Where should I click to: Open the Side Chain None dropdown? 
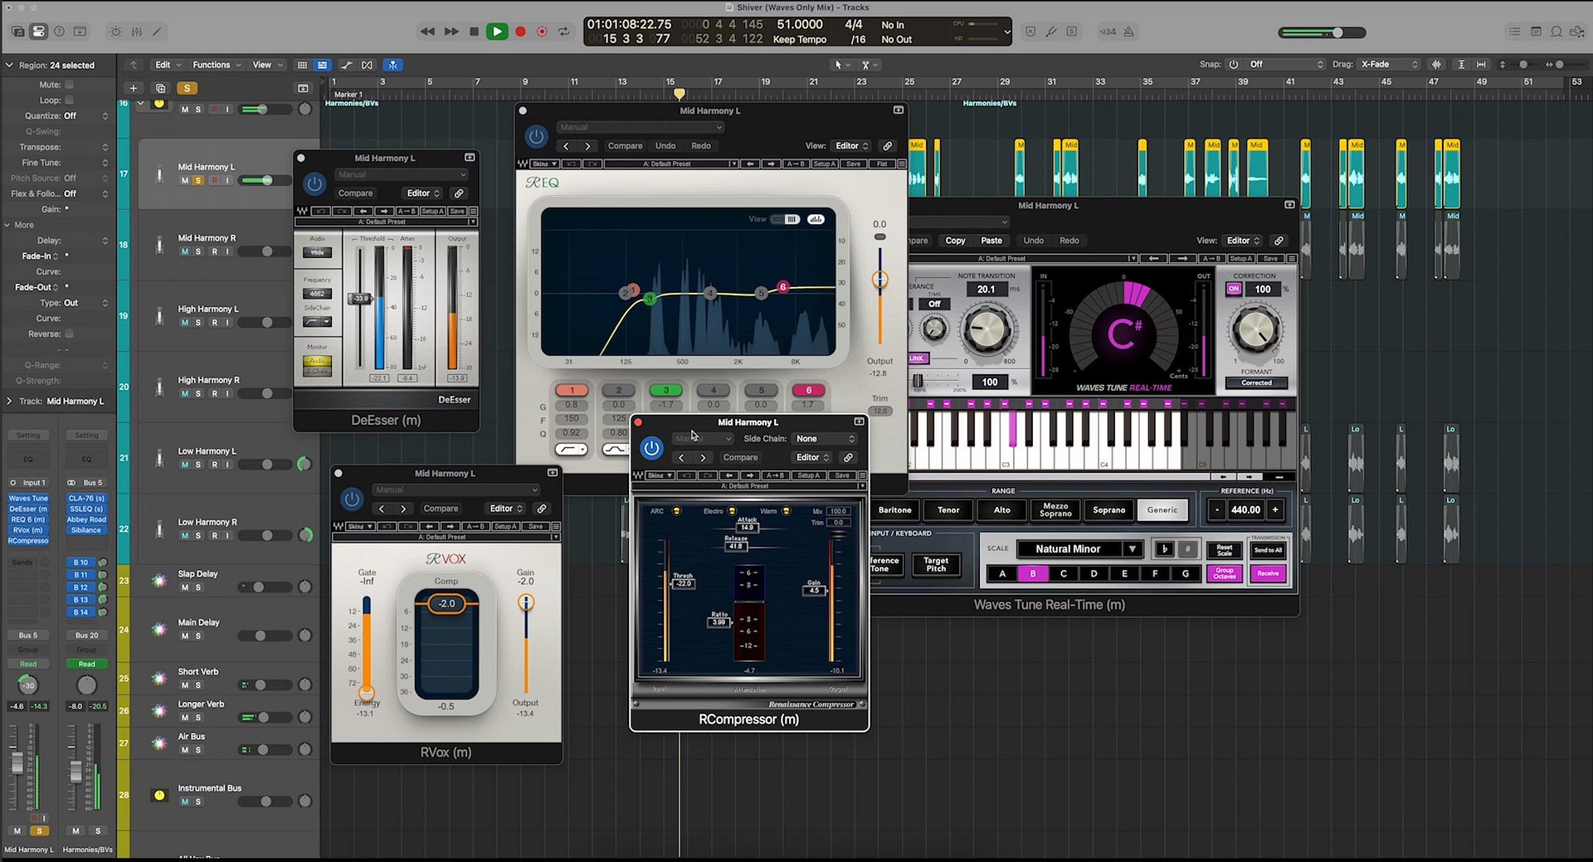point(825,438)
